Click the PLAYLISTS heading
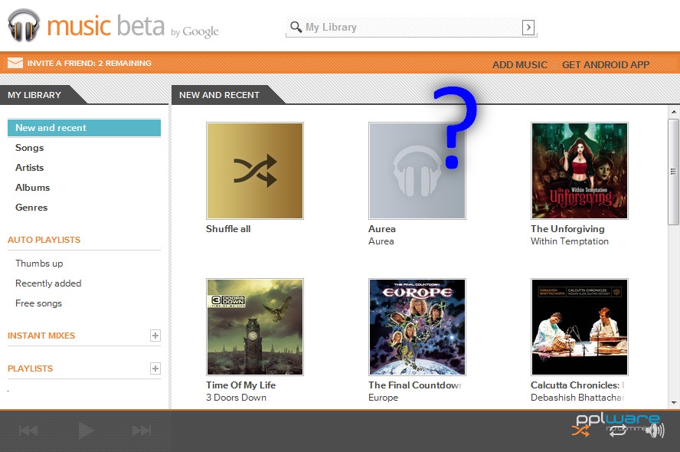 (x=30, y=368)
